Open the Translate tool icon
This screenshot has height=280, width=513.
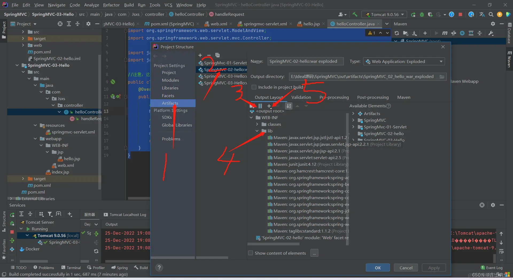[482, 14]
